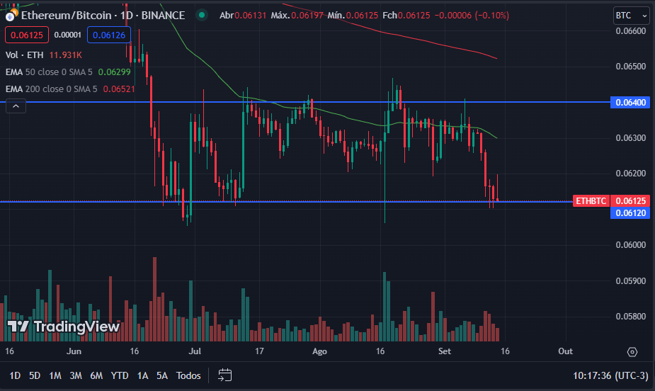
Task: Click the −0.00006 (−0.10%) change value
Action: click(472, 16)
